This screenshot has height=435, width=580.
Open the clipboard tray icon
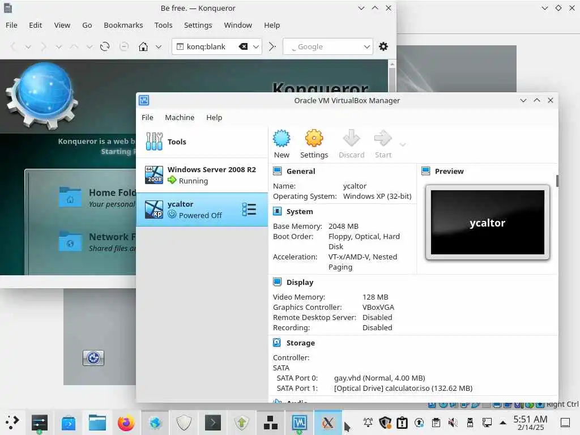436,423
